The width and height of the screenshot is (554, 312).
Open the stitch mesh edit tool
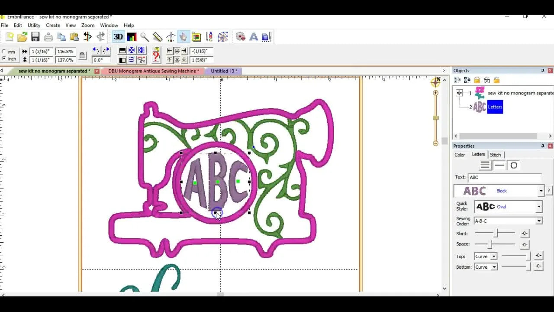pos(223,37)
